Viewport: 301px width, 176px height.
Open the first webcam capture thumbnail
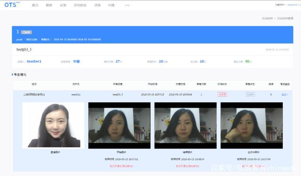pos(119,125)
